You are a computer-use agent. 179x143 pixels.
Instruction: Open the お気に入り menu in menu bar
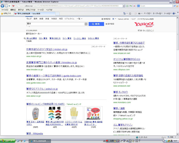click(x=31, y=10)
